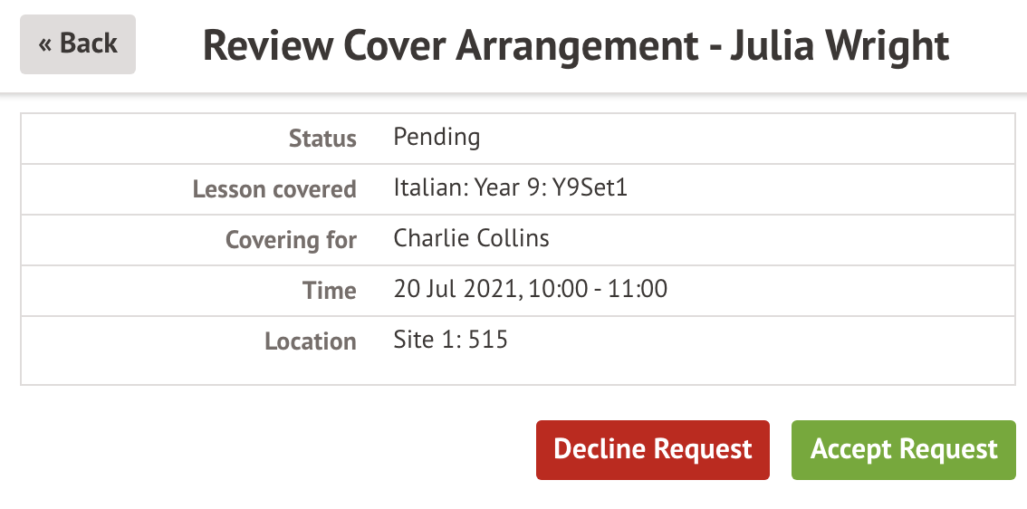Click the Location field label

pos(310,341)
